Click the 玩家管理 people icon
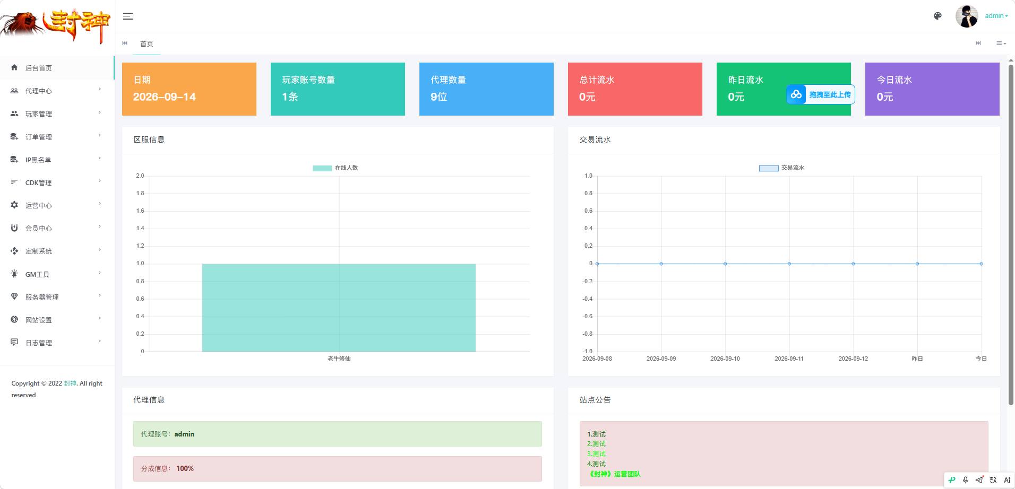The height and width of the screenshot is (489, 1015). [x=14, y=113]
